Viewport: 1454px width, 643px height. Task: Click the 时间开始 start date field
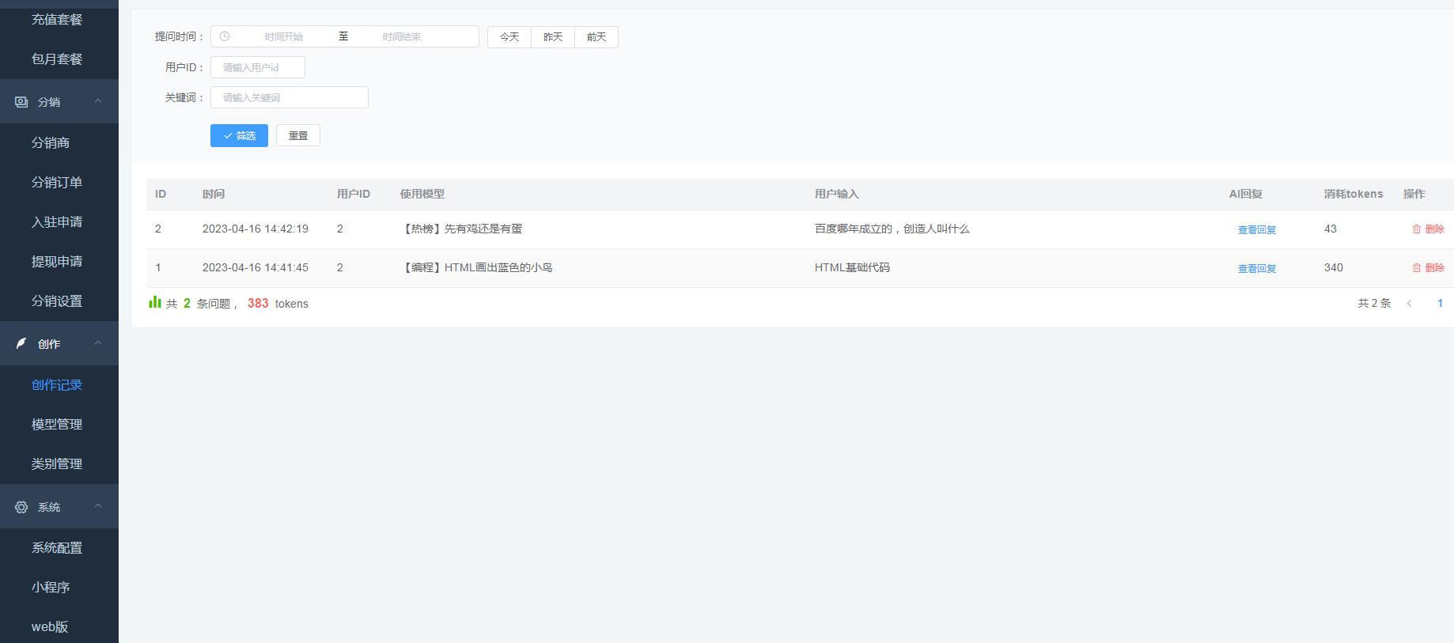[x=284, y=36]
